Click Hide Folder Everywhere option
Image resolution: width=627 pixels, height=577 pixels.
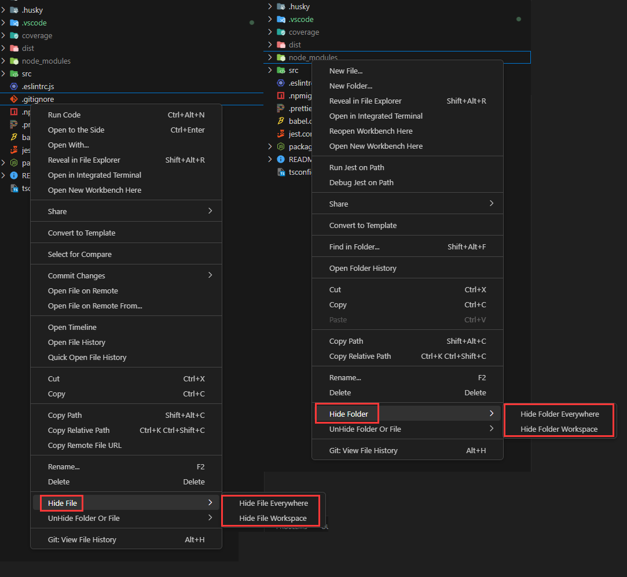point(559,414)
